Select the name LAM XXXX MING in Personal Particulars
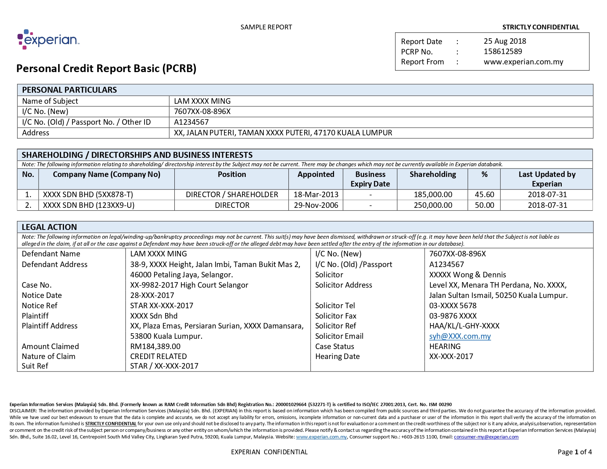The image size is (607, 469). pyautogui.click(x=202, y=101)
